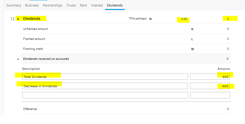
Task: Click the -600 amount field
Action: [210, 86]
